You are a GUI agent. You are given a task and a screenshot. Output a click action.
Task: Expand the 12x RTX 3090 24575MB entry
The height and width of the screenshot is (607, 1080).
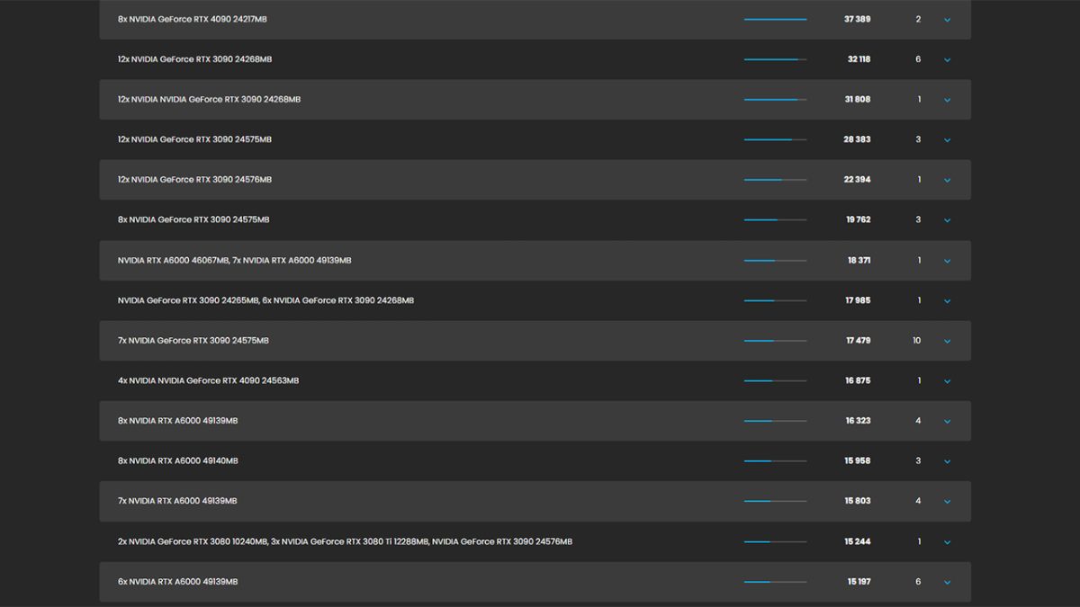click(947, 140)
